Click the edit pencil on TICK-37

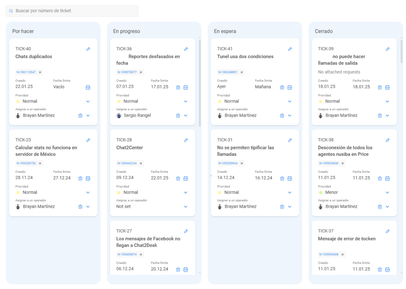pyautogui.click(x=388, y=231)
